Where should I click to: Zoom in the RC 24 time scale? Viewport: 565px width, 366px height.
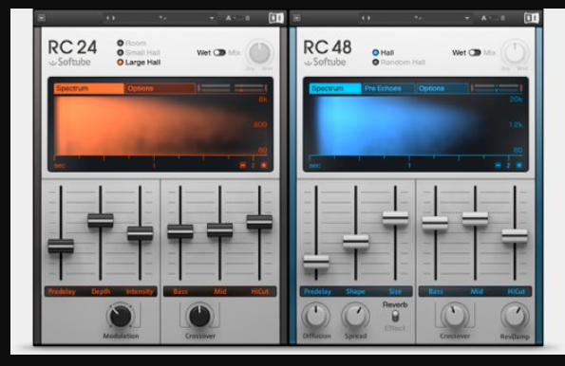point(264,166)
